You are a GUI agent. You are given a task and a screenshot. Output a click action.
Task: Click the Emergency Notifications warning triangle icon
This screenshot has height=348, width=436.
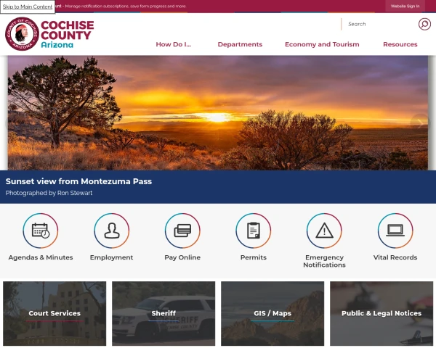324,231
